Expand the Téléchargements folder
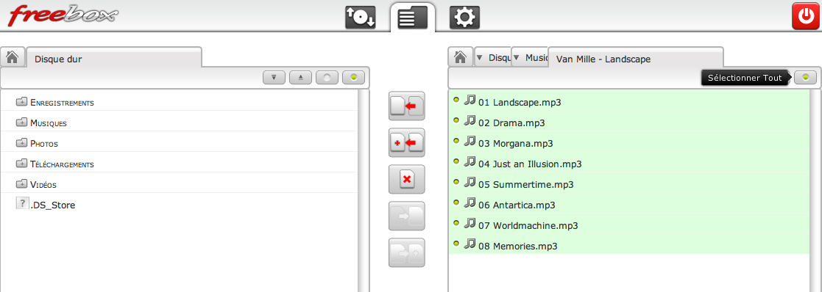822x292 pixels. [x=21, y=164]
